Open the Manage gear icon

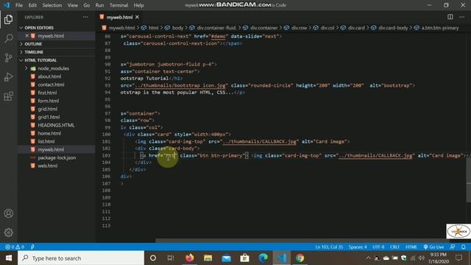pyautogui.click(x=8, y=233)
